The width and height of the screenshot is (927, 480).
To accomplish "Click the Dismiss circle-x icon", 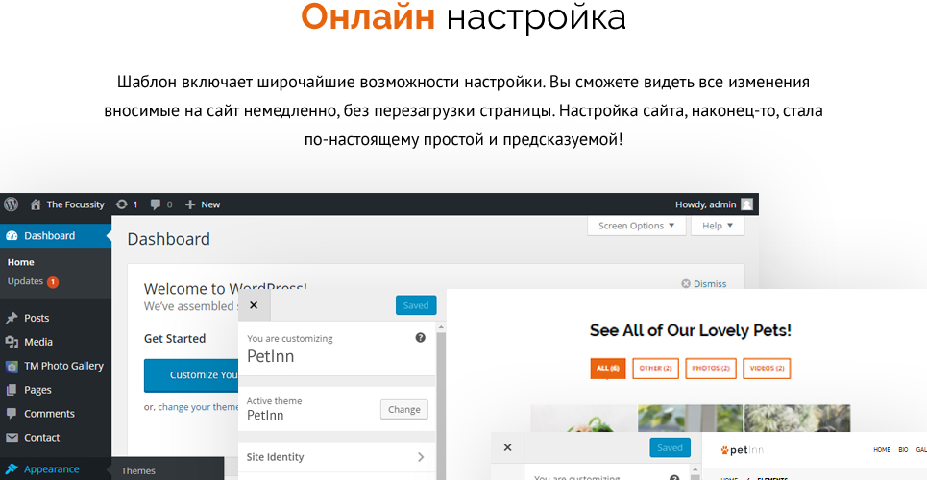I will pos(686,284).
